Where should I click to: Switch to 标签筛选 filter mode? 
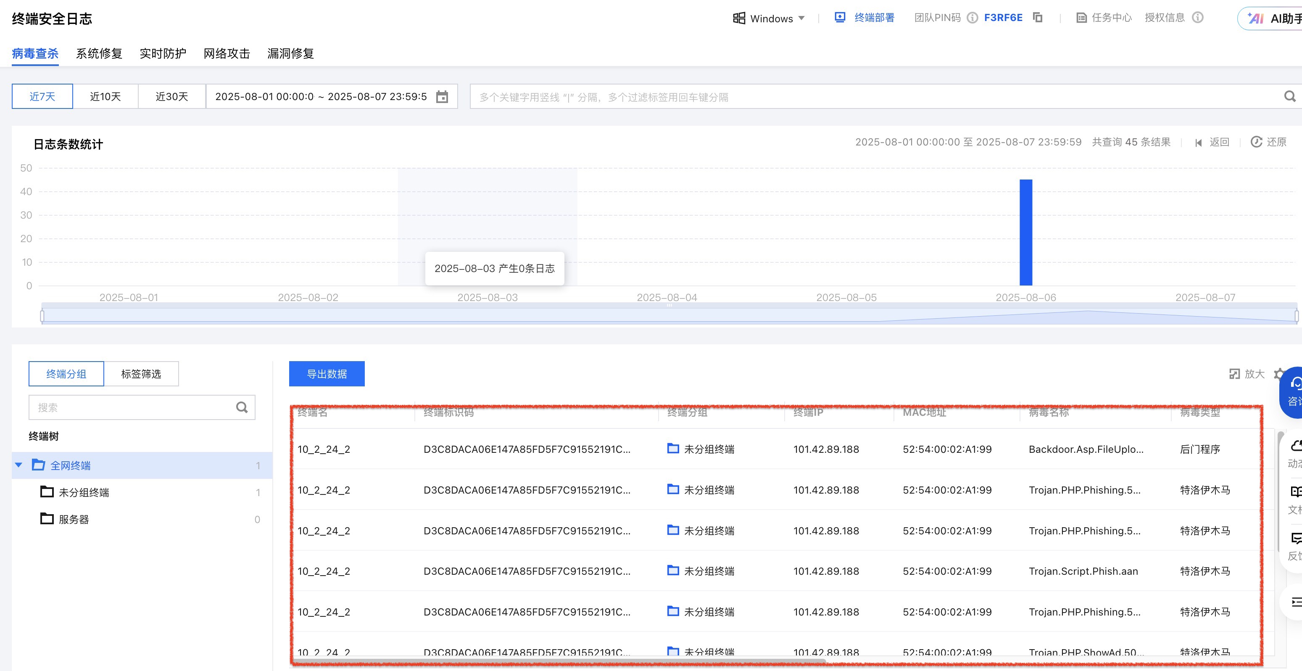tap(141, 374)
